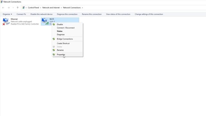The image size is (206, 116).
Task: Click shield icon beside Rename
Action: (54, 50)
